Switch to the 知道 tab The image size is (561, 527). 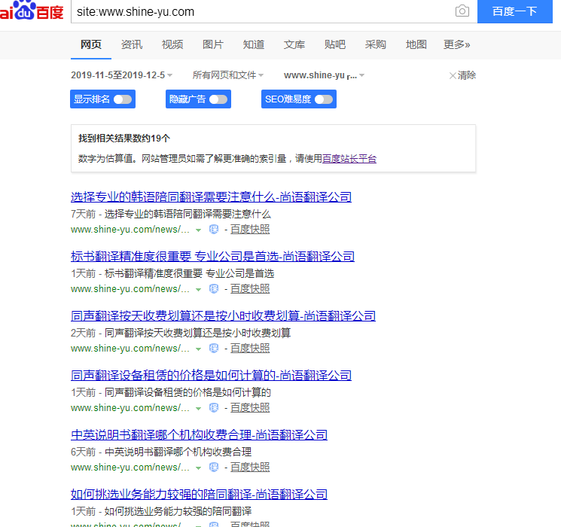(x=254, y=44)
